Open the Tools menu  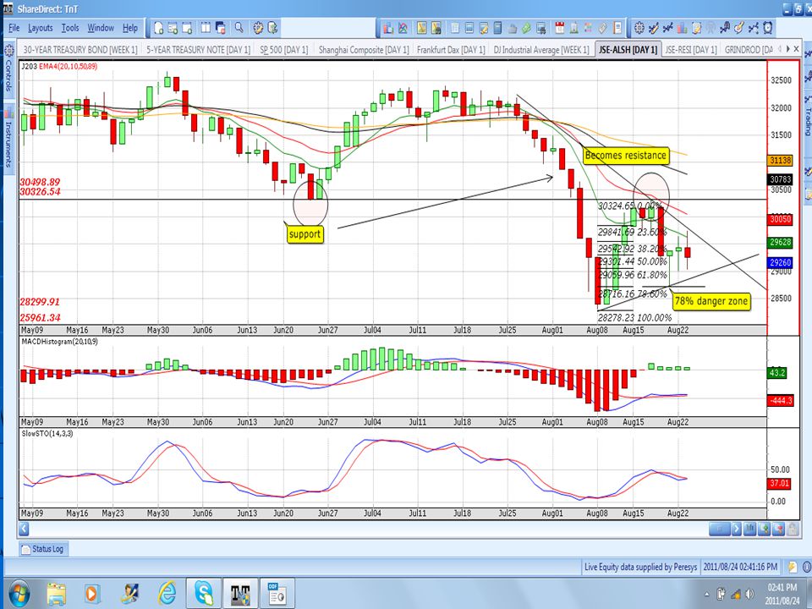(70, 28)
